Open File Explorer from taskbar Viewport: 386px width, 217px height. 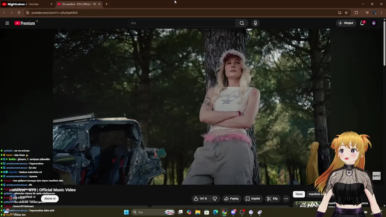click(x=198, y=212)
